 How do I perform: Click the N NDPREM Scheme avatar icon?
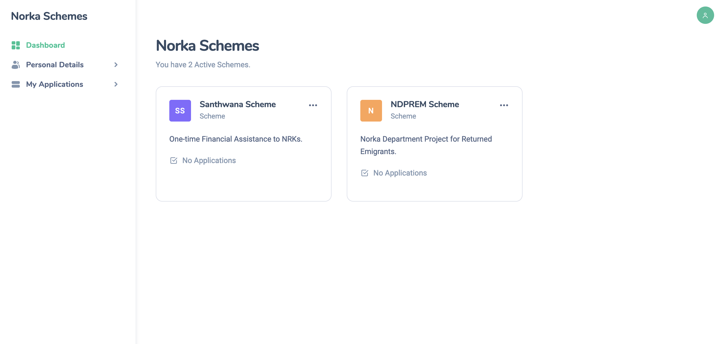coord(371,110)
